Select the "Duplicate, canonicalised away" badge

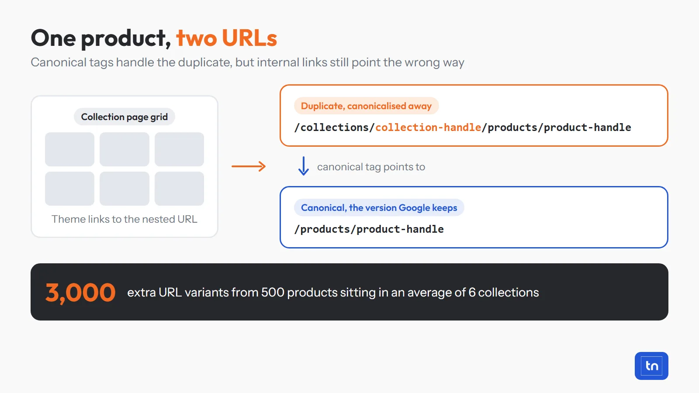click(367, 106)
